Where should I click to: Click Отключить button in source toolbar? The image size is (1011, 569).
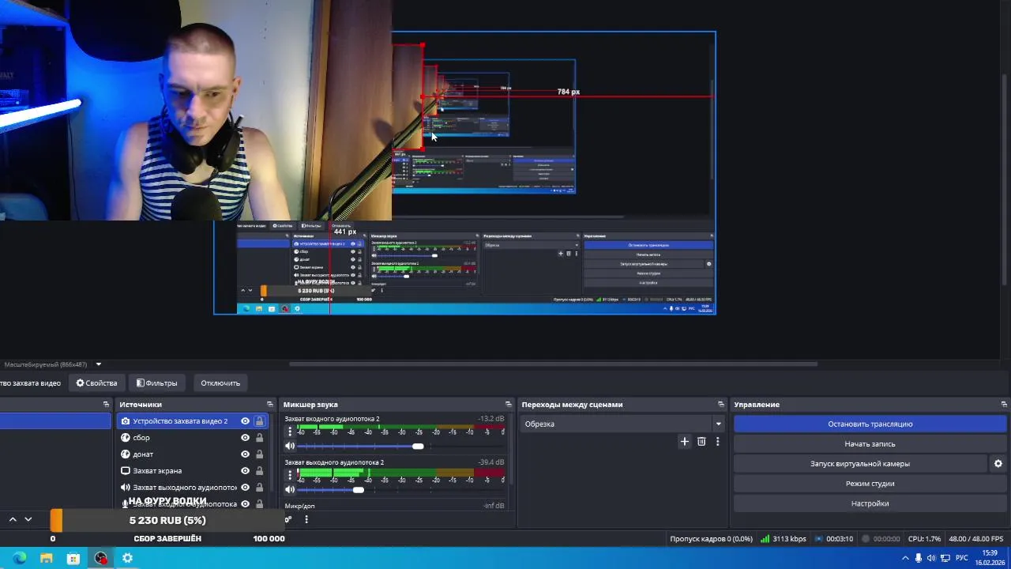click(220, 383)
